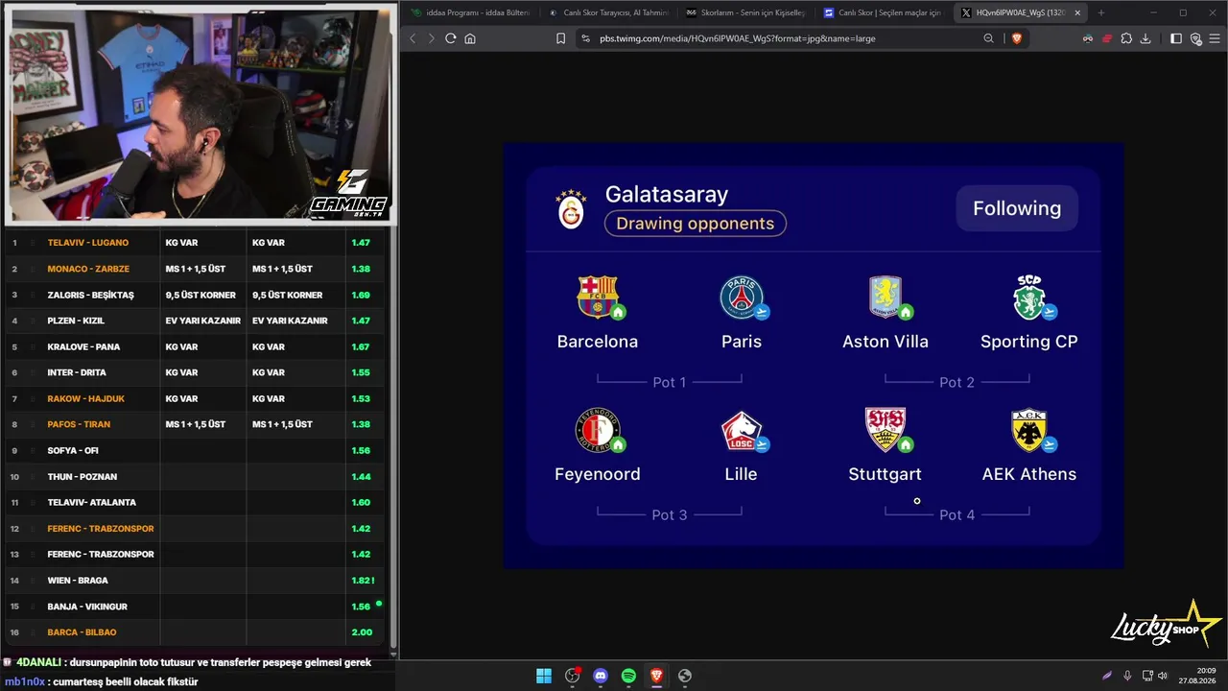Reload the current browser page

450,38
